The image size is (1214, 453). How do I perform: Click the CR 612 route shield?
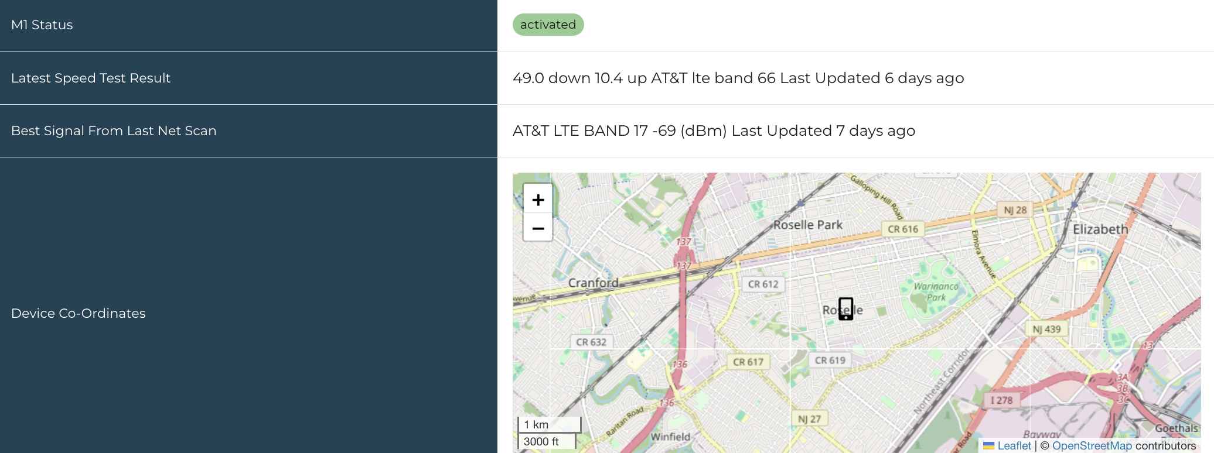click(763, 284)
